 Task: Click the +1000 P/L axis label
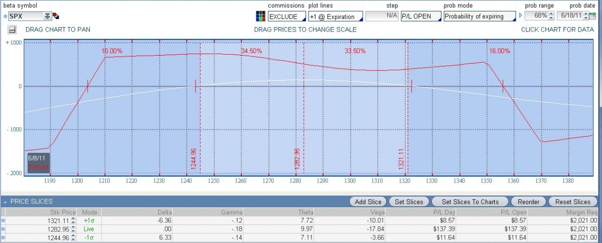(x=14, y=43)
